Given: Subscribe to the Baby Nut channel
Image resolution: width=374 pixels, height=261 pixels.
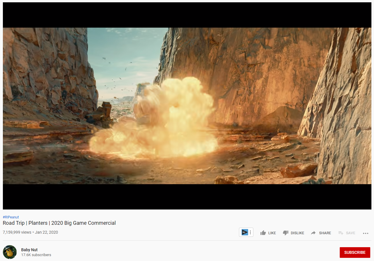Looking at the screenshot, I should click(x=355, y=252).
